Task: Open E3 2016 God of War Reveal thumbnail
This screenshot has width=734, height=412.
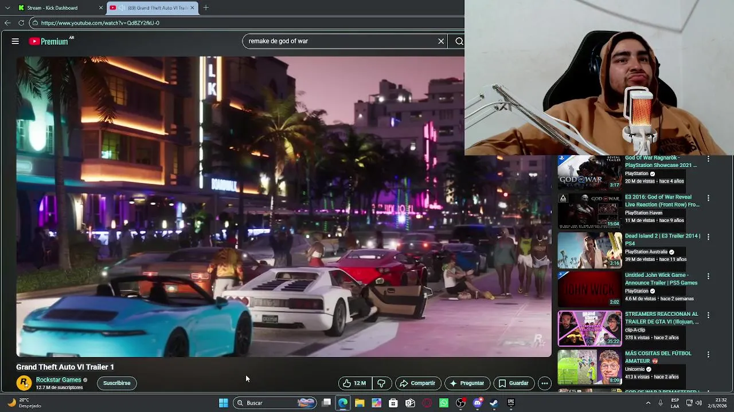Action: pos(589,211)
